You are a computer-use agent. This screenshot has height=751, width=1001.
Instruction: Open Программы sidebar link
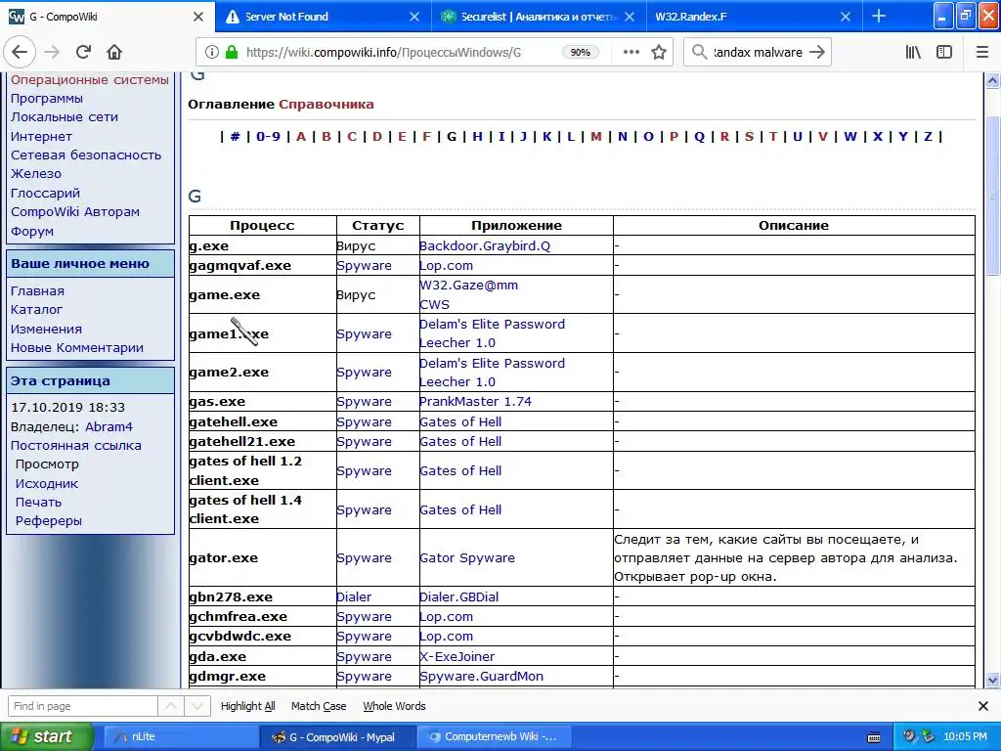(47, 99)
